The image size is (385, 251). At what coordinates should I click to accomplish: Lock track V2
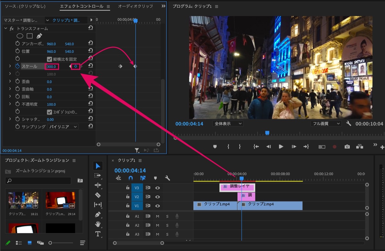128,197
